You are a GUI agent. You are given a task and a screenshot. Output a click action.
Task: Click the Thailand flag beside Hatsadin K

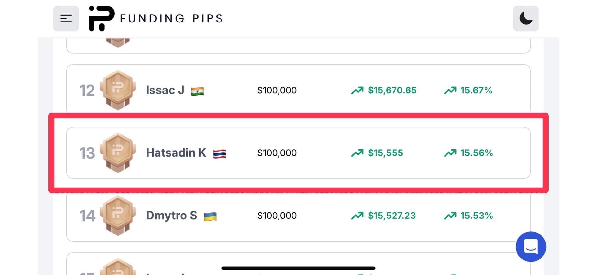[x=219, y=154]
